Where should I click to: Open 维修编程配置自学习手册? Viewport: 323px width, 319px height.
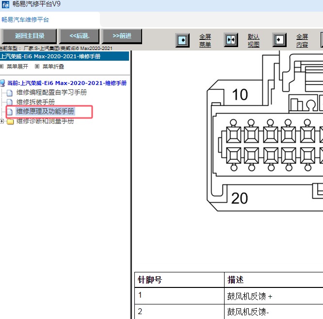[51, 92]
